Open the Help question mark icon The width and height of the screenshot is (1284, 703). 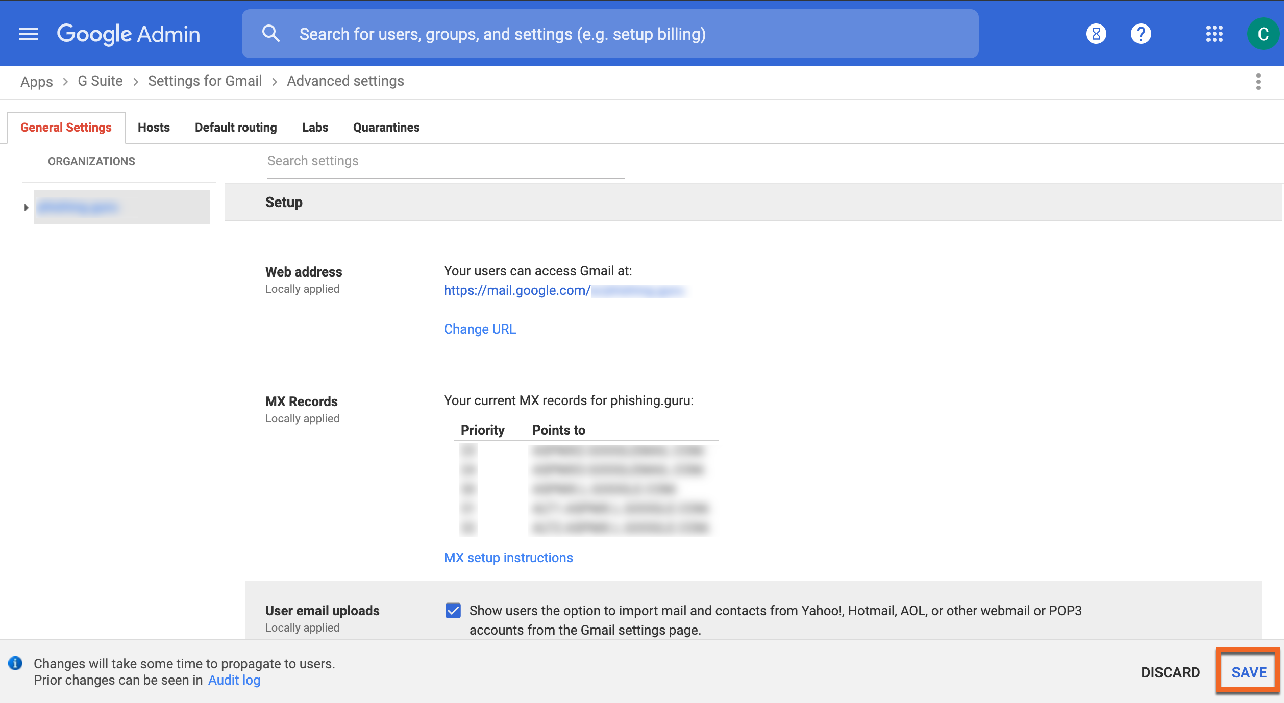pos(1141,34)
